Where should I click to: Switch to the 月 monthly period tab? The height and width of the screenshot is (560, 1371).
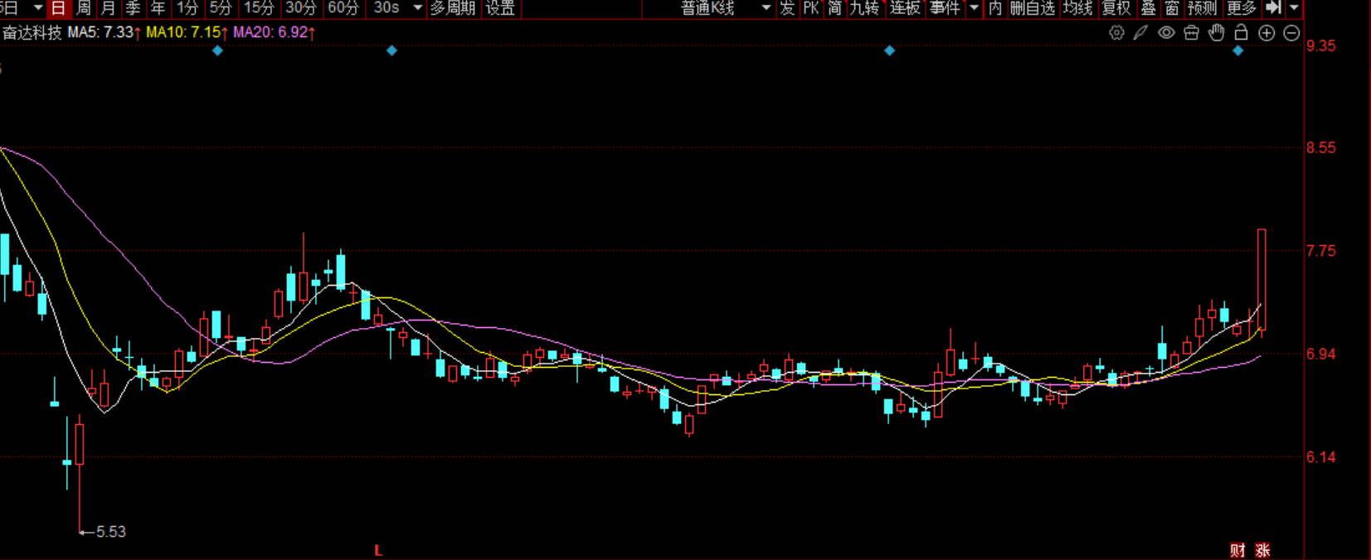(108, 8)
